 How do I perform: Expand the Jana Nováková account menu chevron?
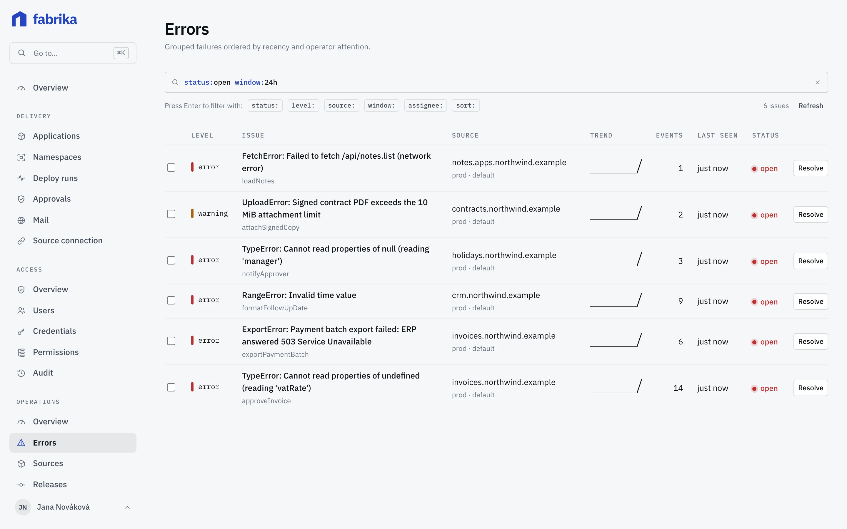pyautogui.click(x=127, y=507)
